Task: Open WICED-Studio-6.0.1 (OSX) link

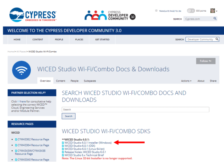Action: pos(80,146)
